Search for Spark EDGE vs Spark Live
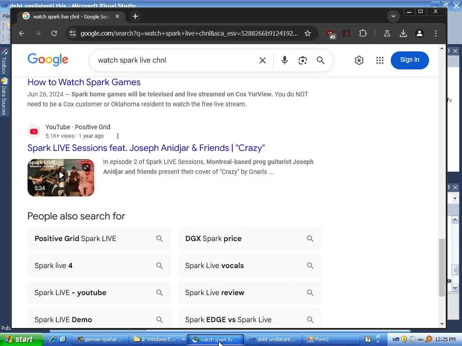 pyautogui.click(x=250, y=319)
